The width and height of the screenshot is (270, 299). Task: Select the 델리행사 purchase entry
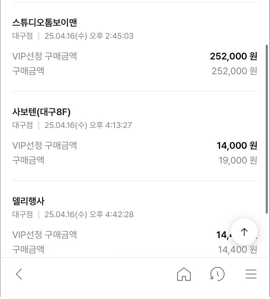coord(28,201)
